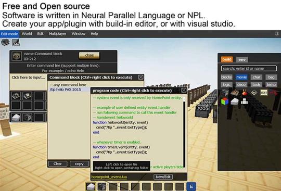This screenshot has width=281, height=191.
Task: Choose the deco category
Action: [241, 84]
